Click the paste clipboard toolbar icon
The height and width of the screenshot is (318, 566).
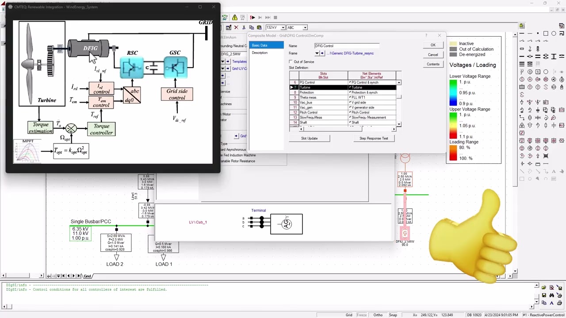pos(259,27)
